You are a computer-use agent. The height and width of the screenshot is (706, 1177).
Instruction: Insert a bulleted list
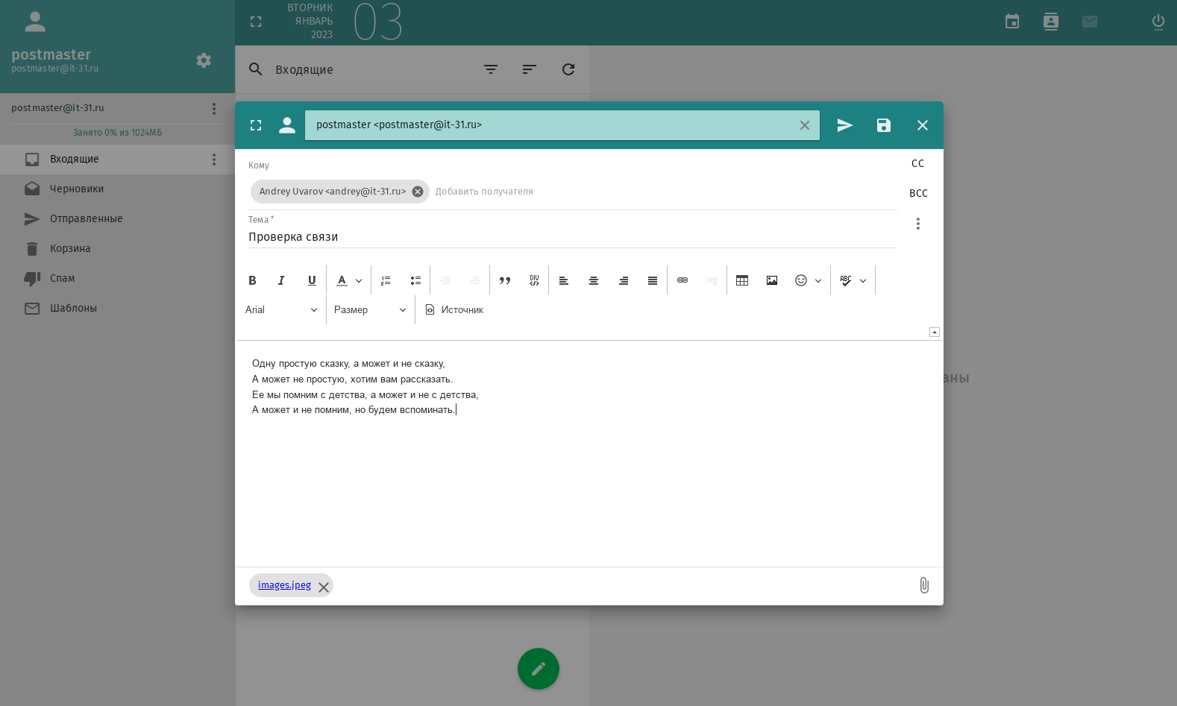coord(415,280)
